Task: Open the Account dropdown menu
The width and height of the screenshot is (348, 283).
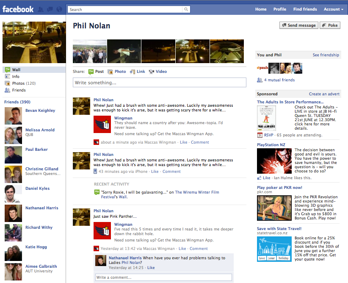Action: [x=333, y=9]
